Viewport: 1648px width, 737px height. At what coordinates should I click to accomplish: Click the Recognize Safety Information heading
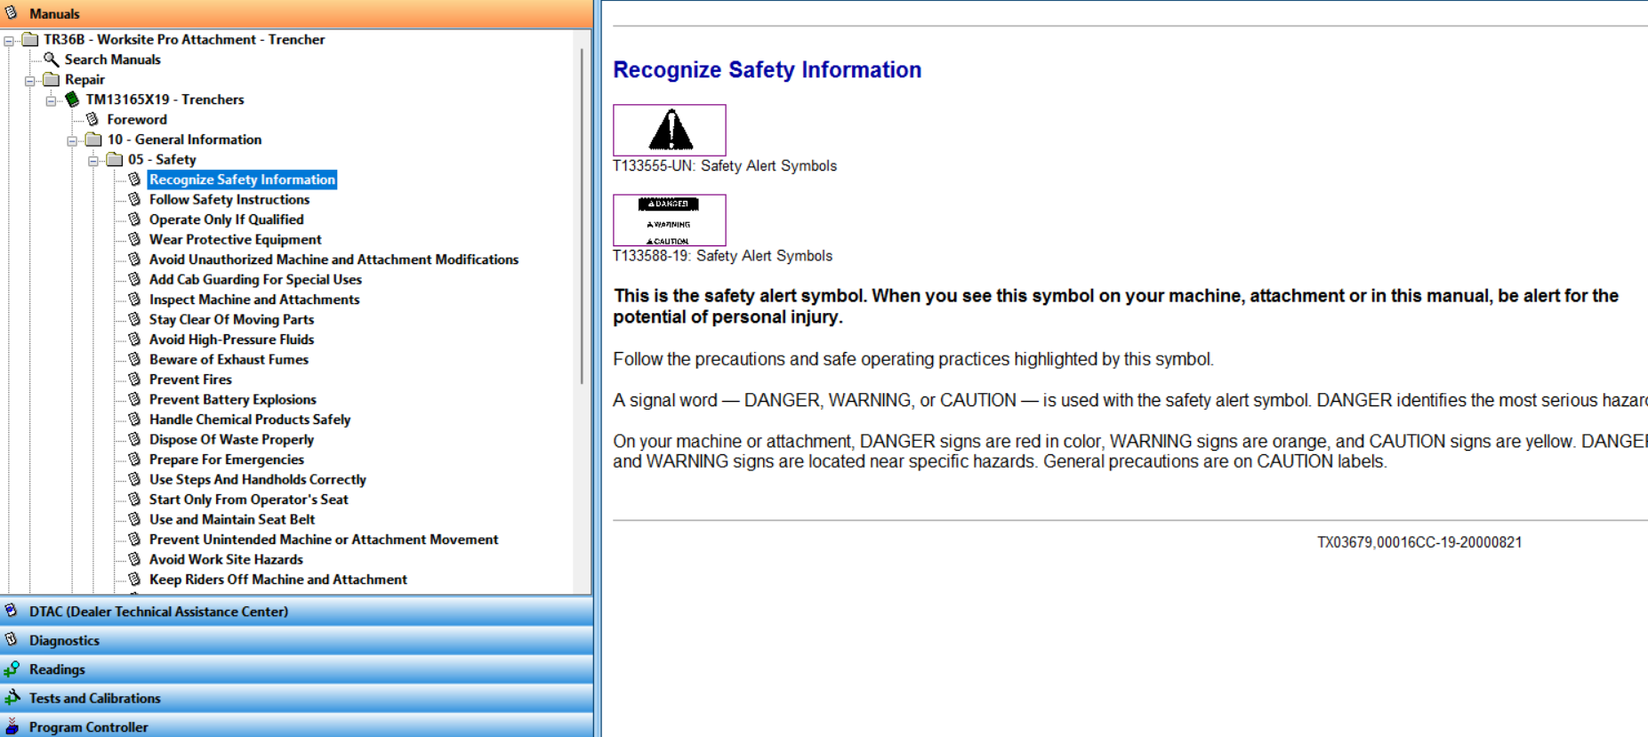[768, 69]
